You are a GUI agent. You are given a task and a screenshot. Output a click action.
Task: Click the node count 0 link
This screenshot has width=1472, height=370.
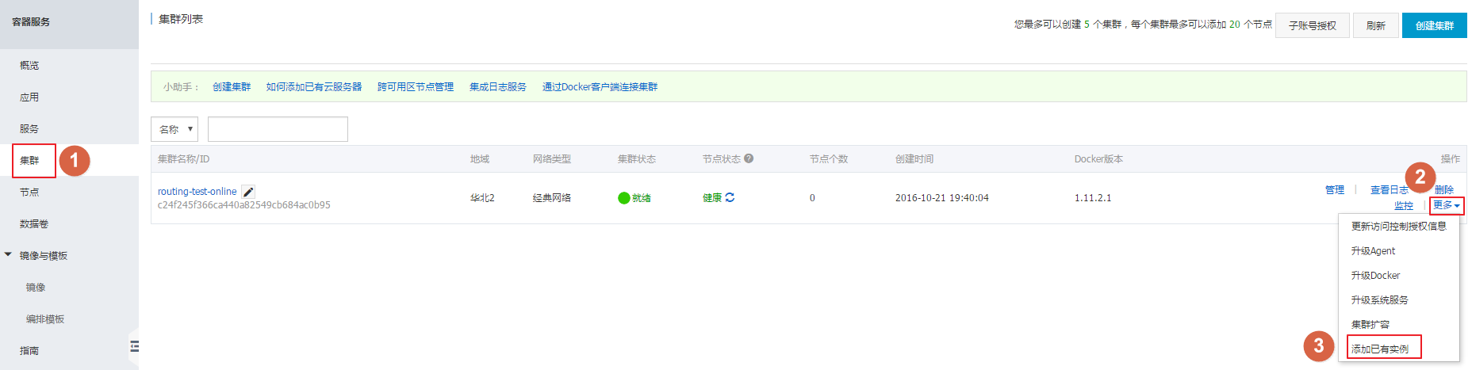point(812,198)
